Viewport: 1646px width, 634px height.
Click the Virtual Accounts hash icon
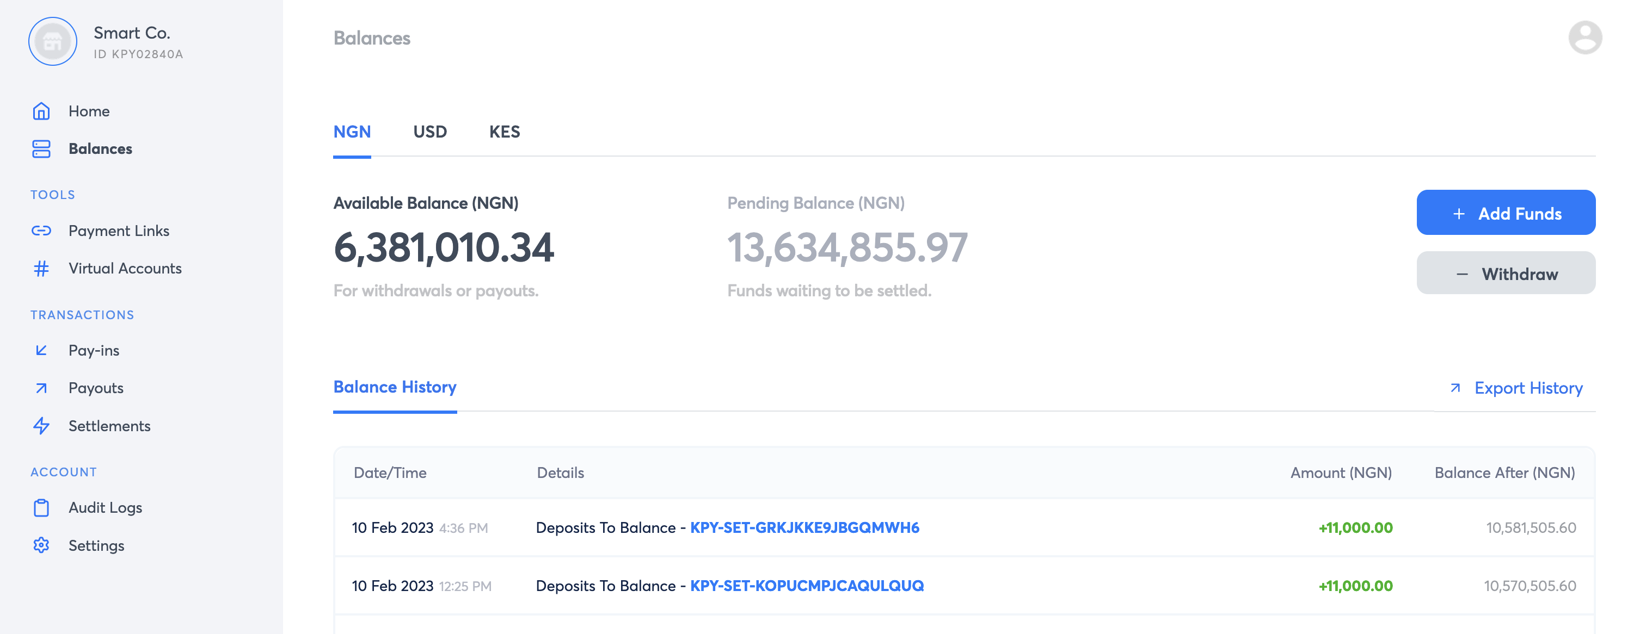pyautogui.click(x=41, y=268)
